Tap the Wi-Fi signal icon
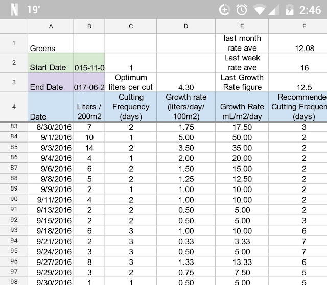 tap(261, 10)
